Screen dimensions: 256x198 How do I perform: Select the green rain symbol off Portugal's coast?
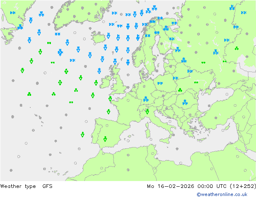pos(83,135)
